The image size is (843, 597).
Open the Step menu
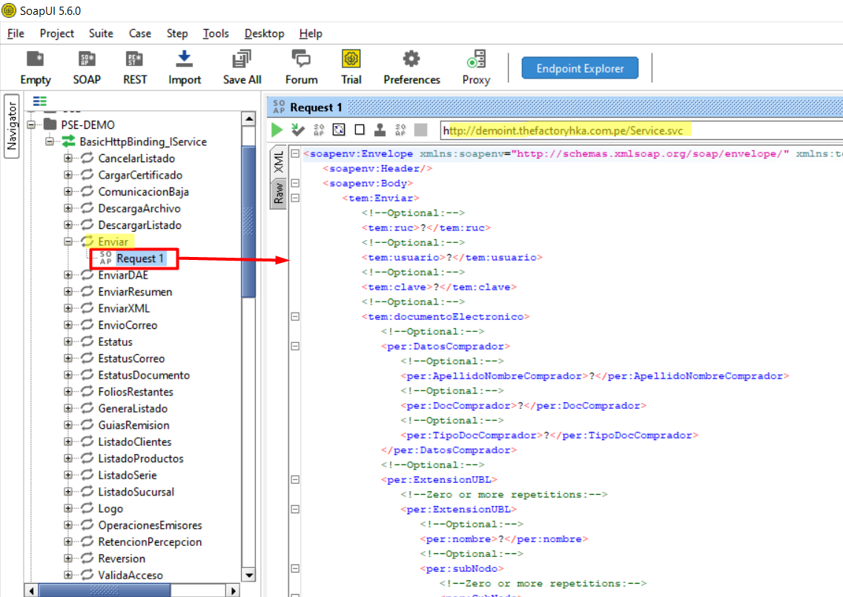[x=177, y=33]
